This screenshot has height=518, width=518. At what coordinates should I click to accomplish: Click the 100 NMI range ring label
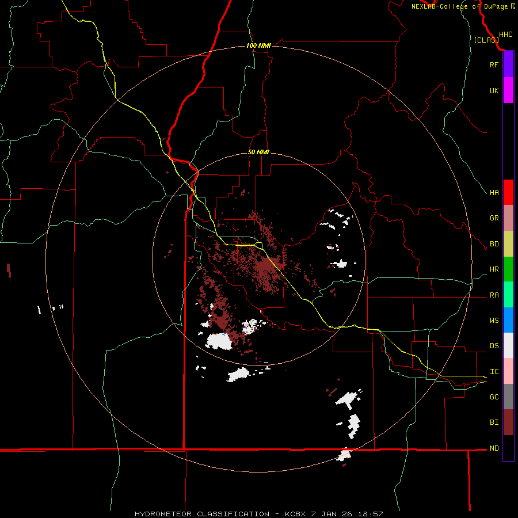pyautogui.click(x=258, y=45)
